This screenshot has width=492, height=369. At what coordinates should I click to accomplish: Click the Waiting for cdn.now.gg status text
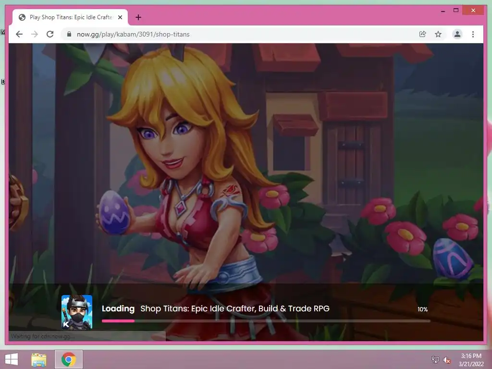43,336
